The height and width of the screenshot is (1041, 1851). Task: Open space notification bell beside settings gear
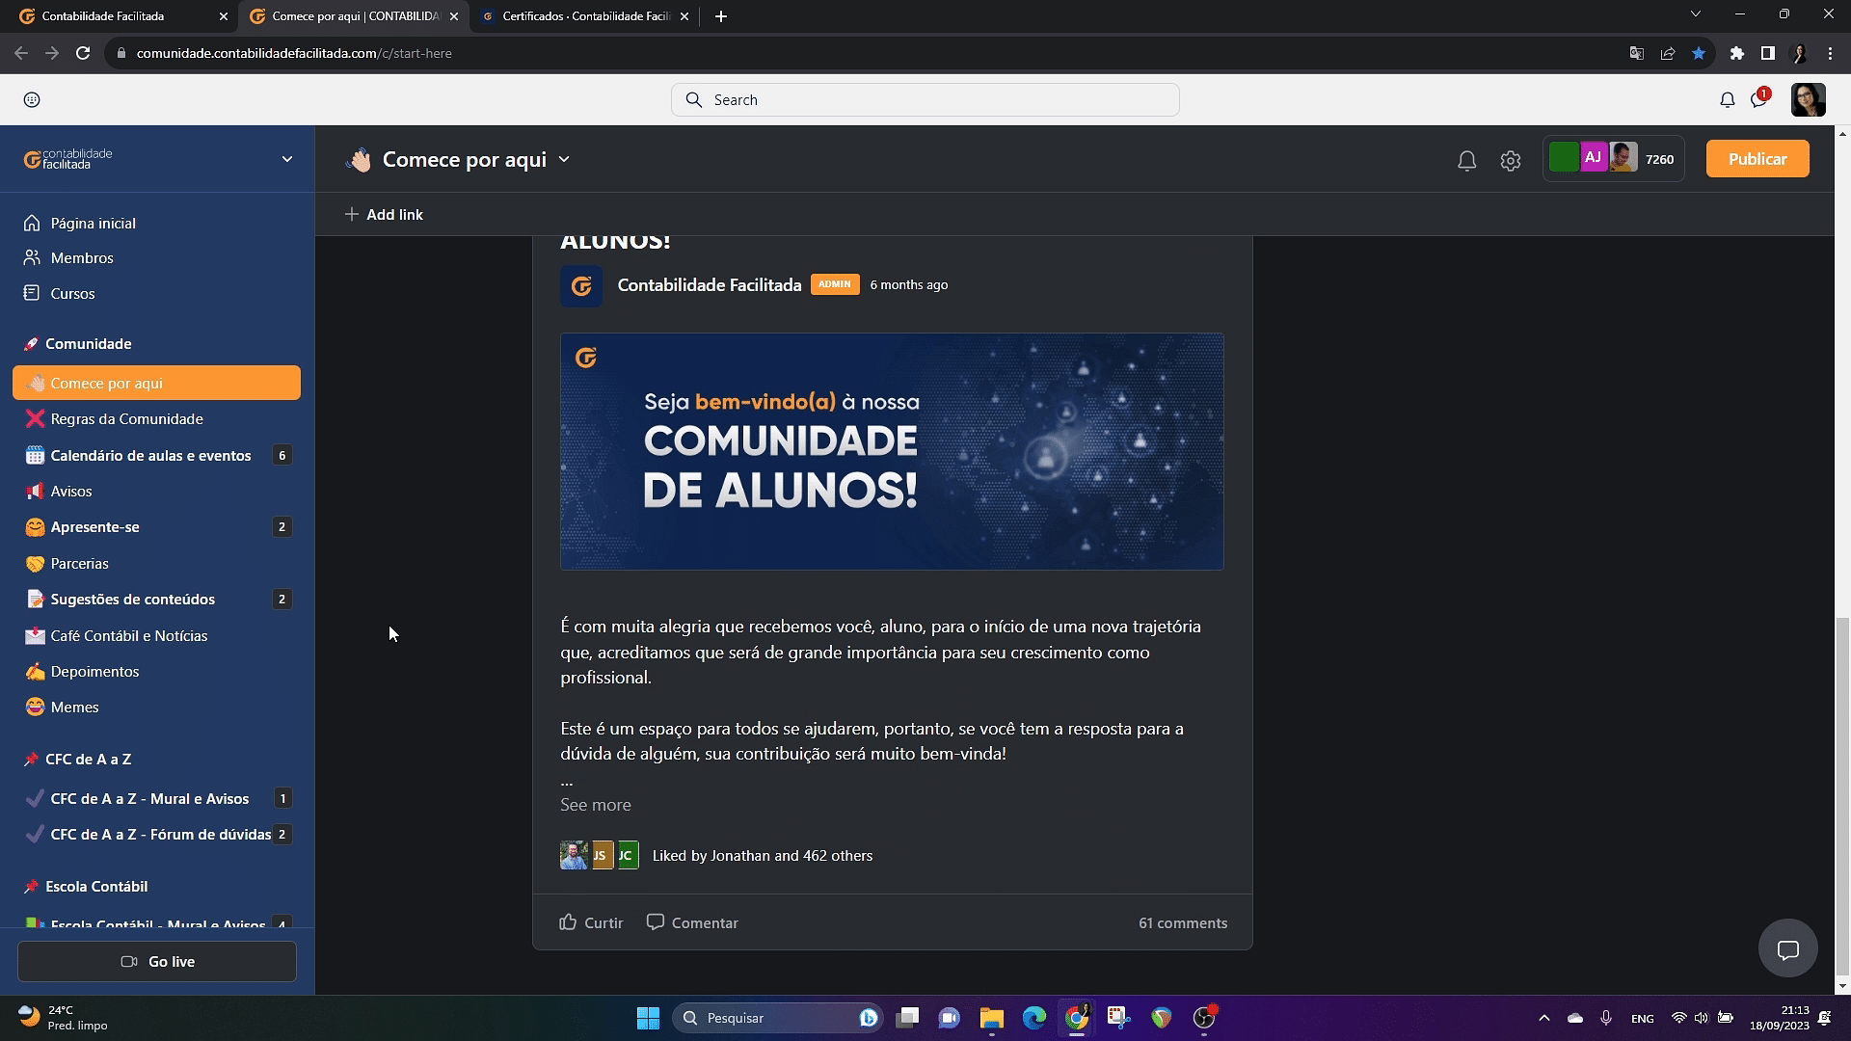(x=1466, y=160)
